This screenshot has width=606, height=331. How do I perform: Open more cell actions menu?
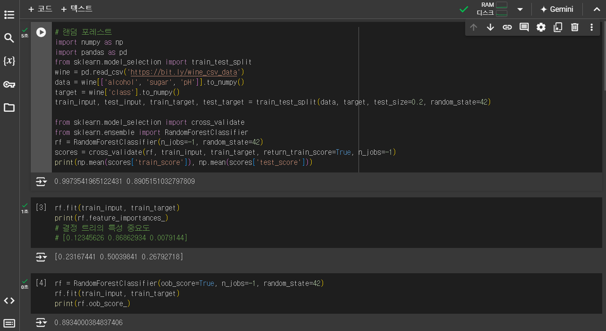tap(592, 27)
